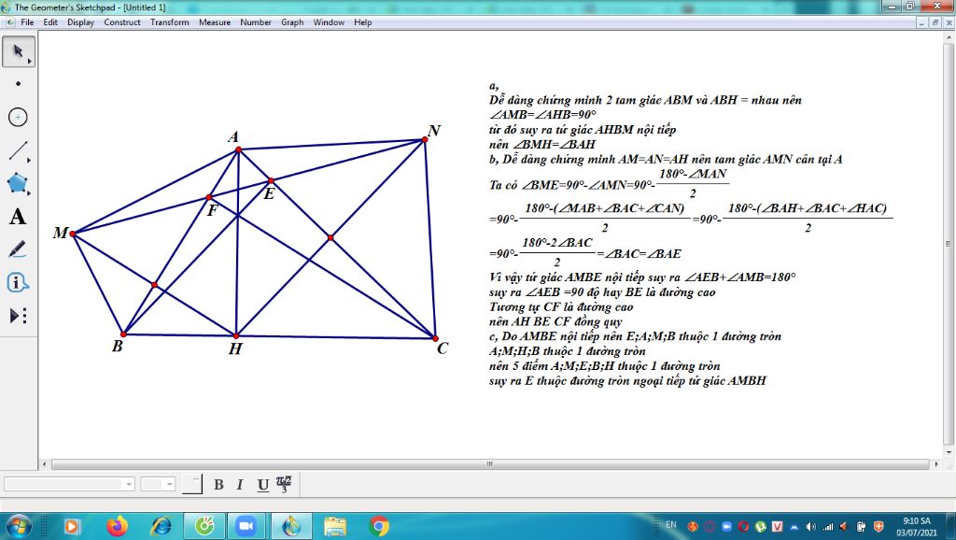Select the Information tool
The height and width of the screenshot is (540, 956).
(x=19, y=282)
